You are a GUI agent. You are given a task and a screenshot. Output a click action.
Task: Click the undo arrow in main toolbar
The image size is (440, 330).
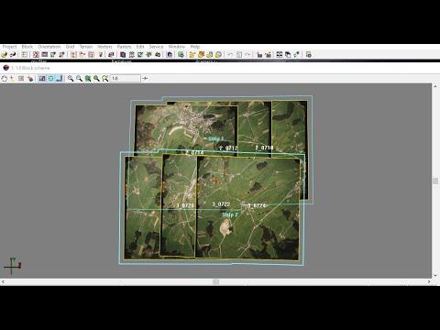(230, 55)
